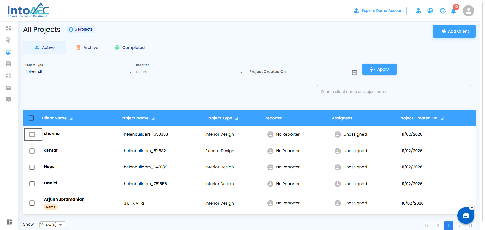
Task: Click the dashboard icon in left sidebar
Action: coord(8,28)
